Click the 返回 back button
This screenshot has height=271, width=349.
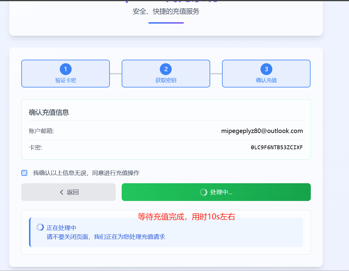click(x=69, y=192)
